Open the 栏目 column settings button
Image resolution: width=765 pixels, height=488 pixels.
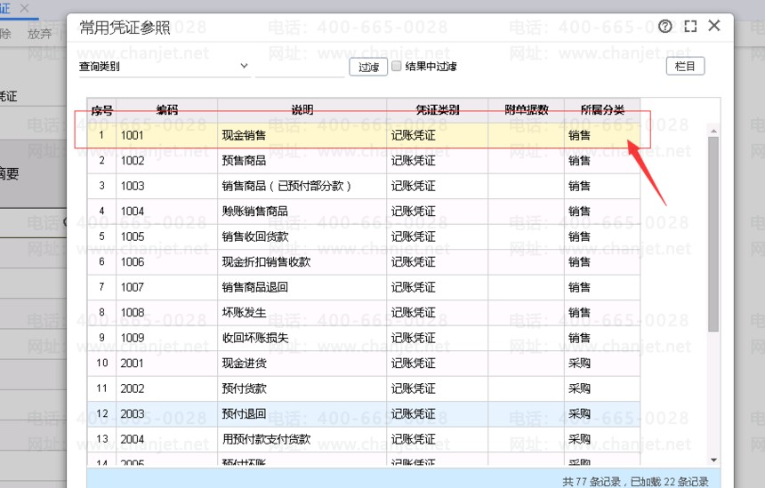685,66
